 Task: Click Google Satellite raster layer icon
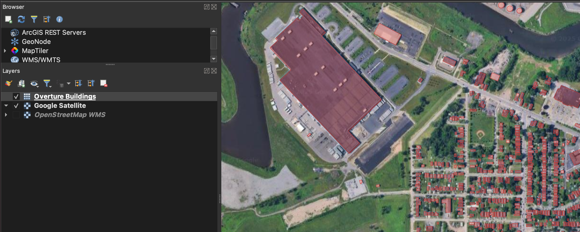27,106
